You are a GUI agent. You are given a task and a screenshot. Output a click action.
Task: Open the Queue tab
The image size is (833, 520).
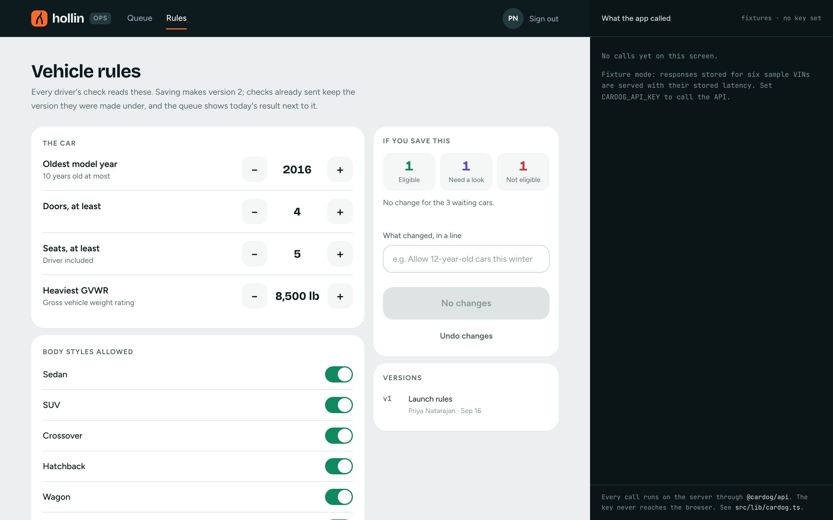click(140, 18)
